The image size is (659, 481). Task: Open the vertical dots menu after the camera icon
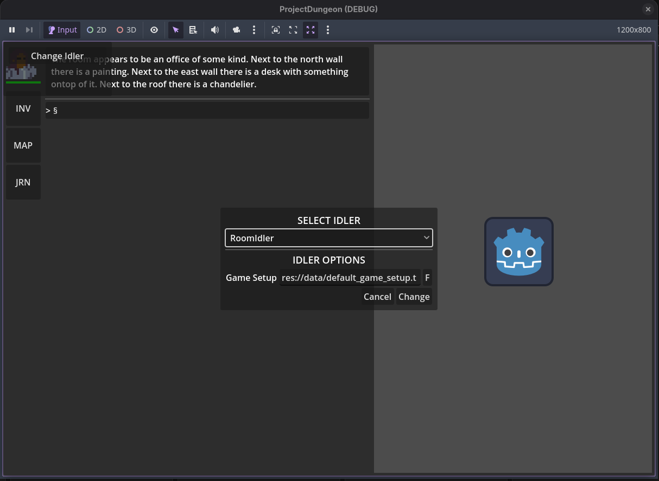(x=254, y=30)
